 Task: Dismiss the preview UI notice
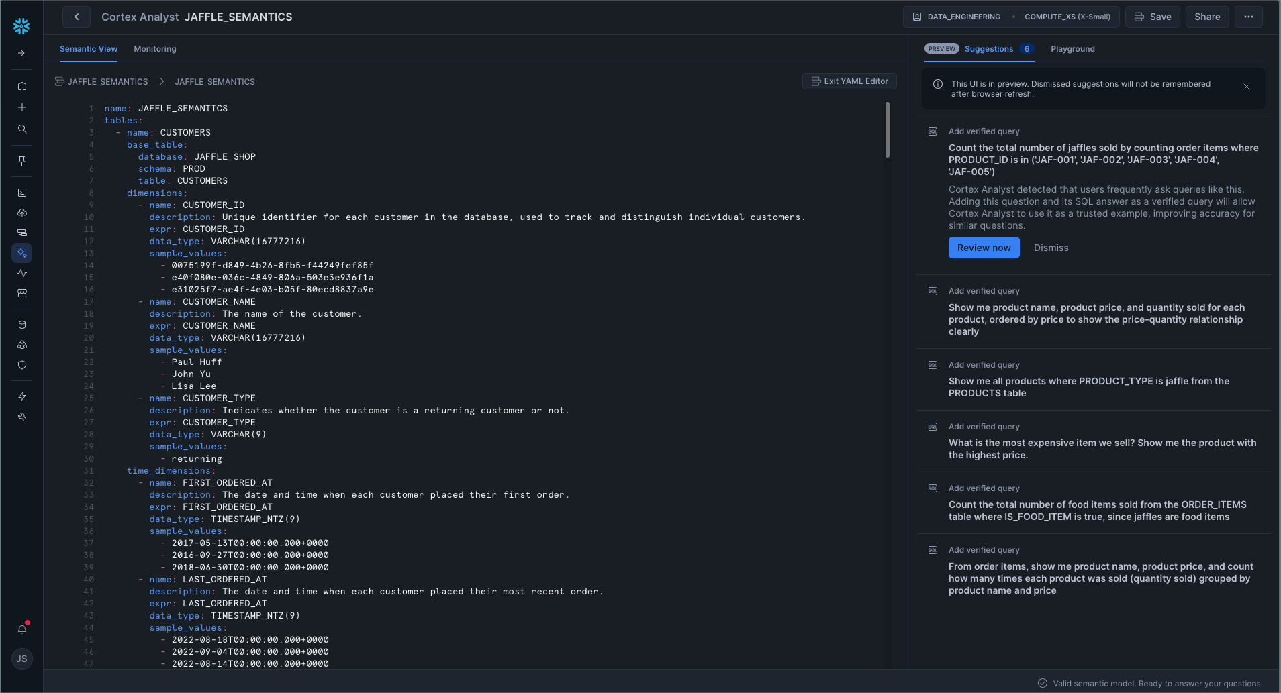[1247, 87]
